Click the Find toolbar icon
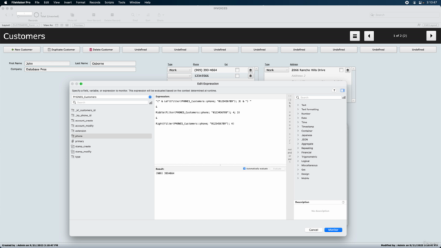 [133, 15]
